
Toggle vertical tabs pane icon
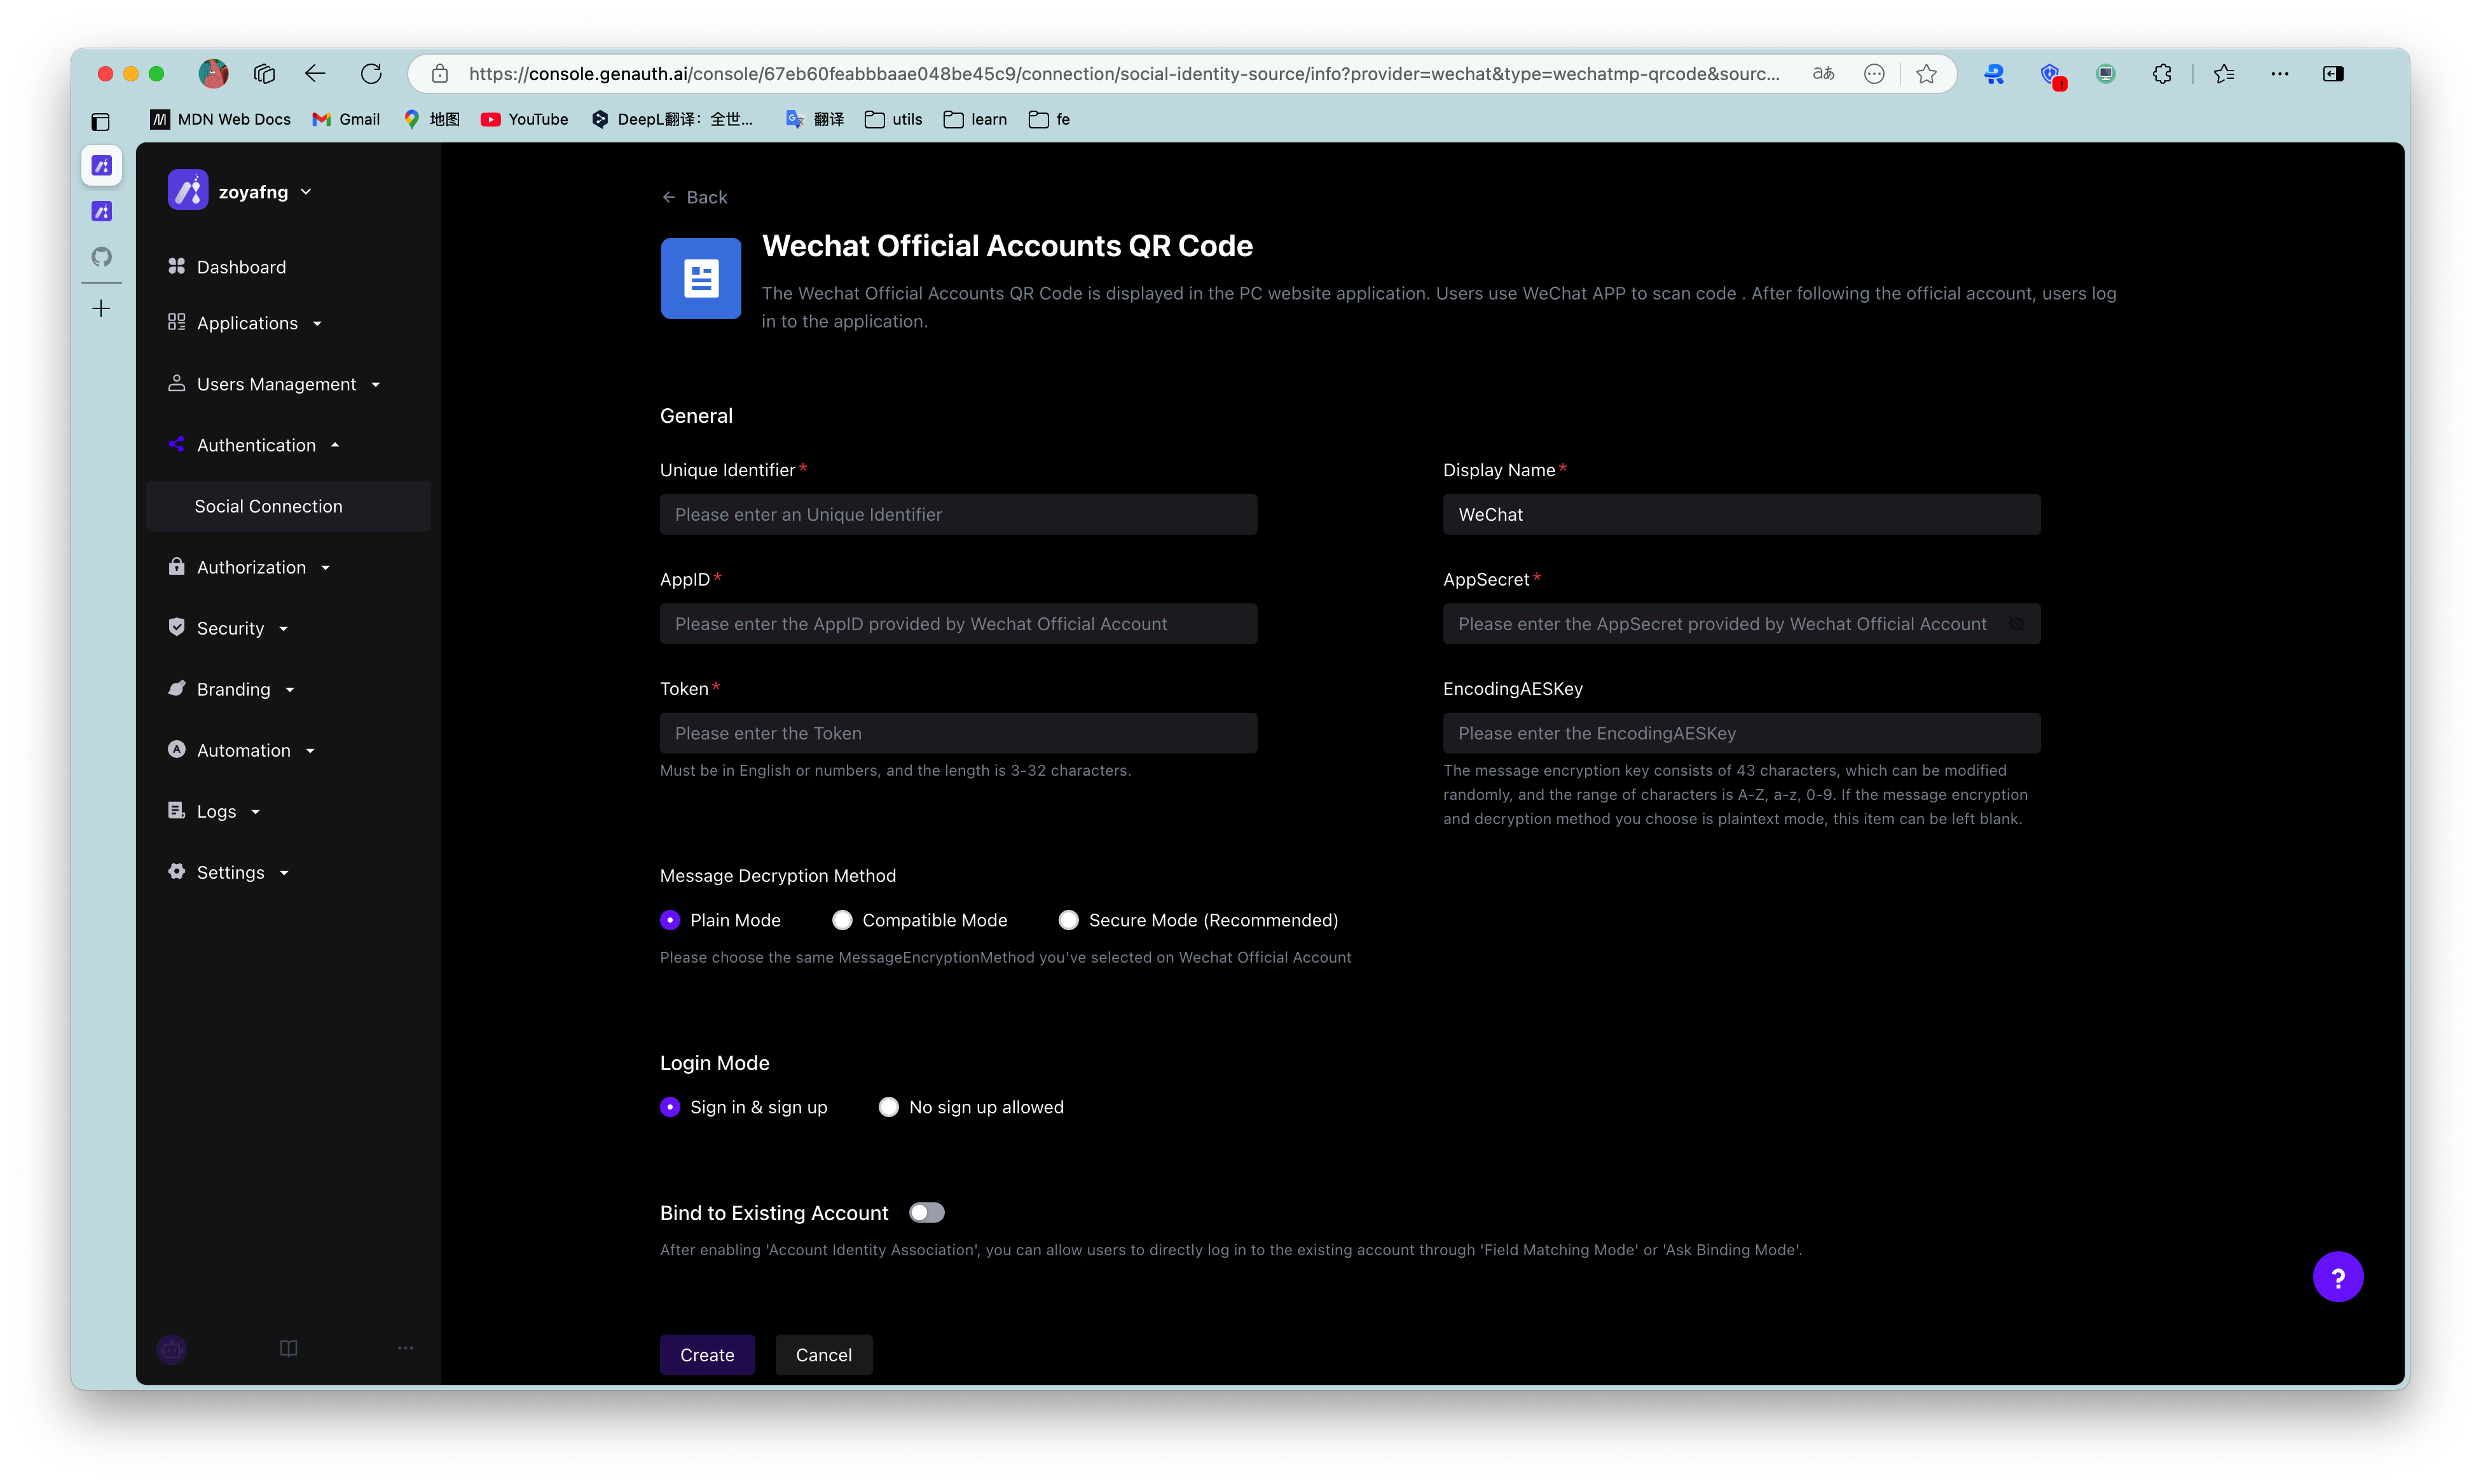click(100, 122)
